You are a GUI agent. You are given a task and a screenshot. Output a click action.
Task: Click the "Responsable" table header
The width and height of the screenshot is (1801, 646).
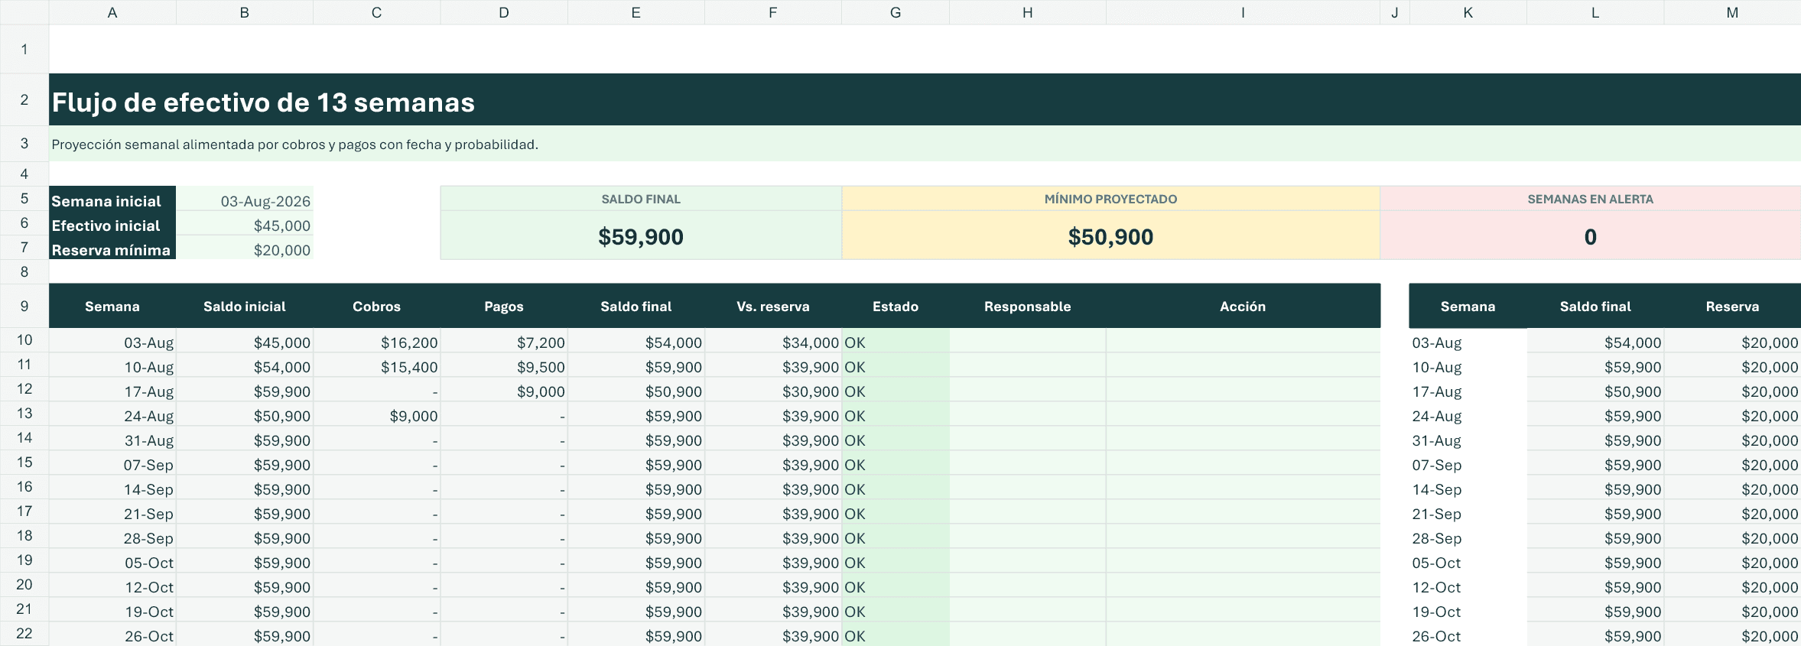[1028, 307]
